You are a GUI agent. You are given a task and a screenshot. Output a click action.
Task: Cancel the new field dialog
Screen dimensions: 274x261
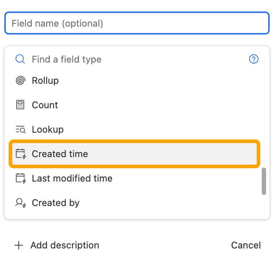(x=246, y=245)
